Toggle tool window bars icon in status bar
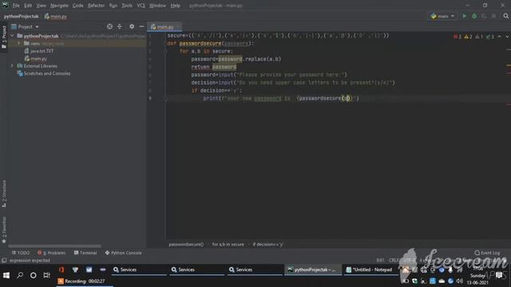This screenshot has height=287, width=511. pos(4,261)
